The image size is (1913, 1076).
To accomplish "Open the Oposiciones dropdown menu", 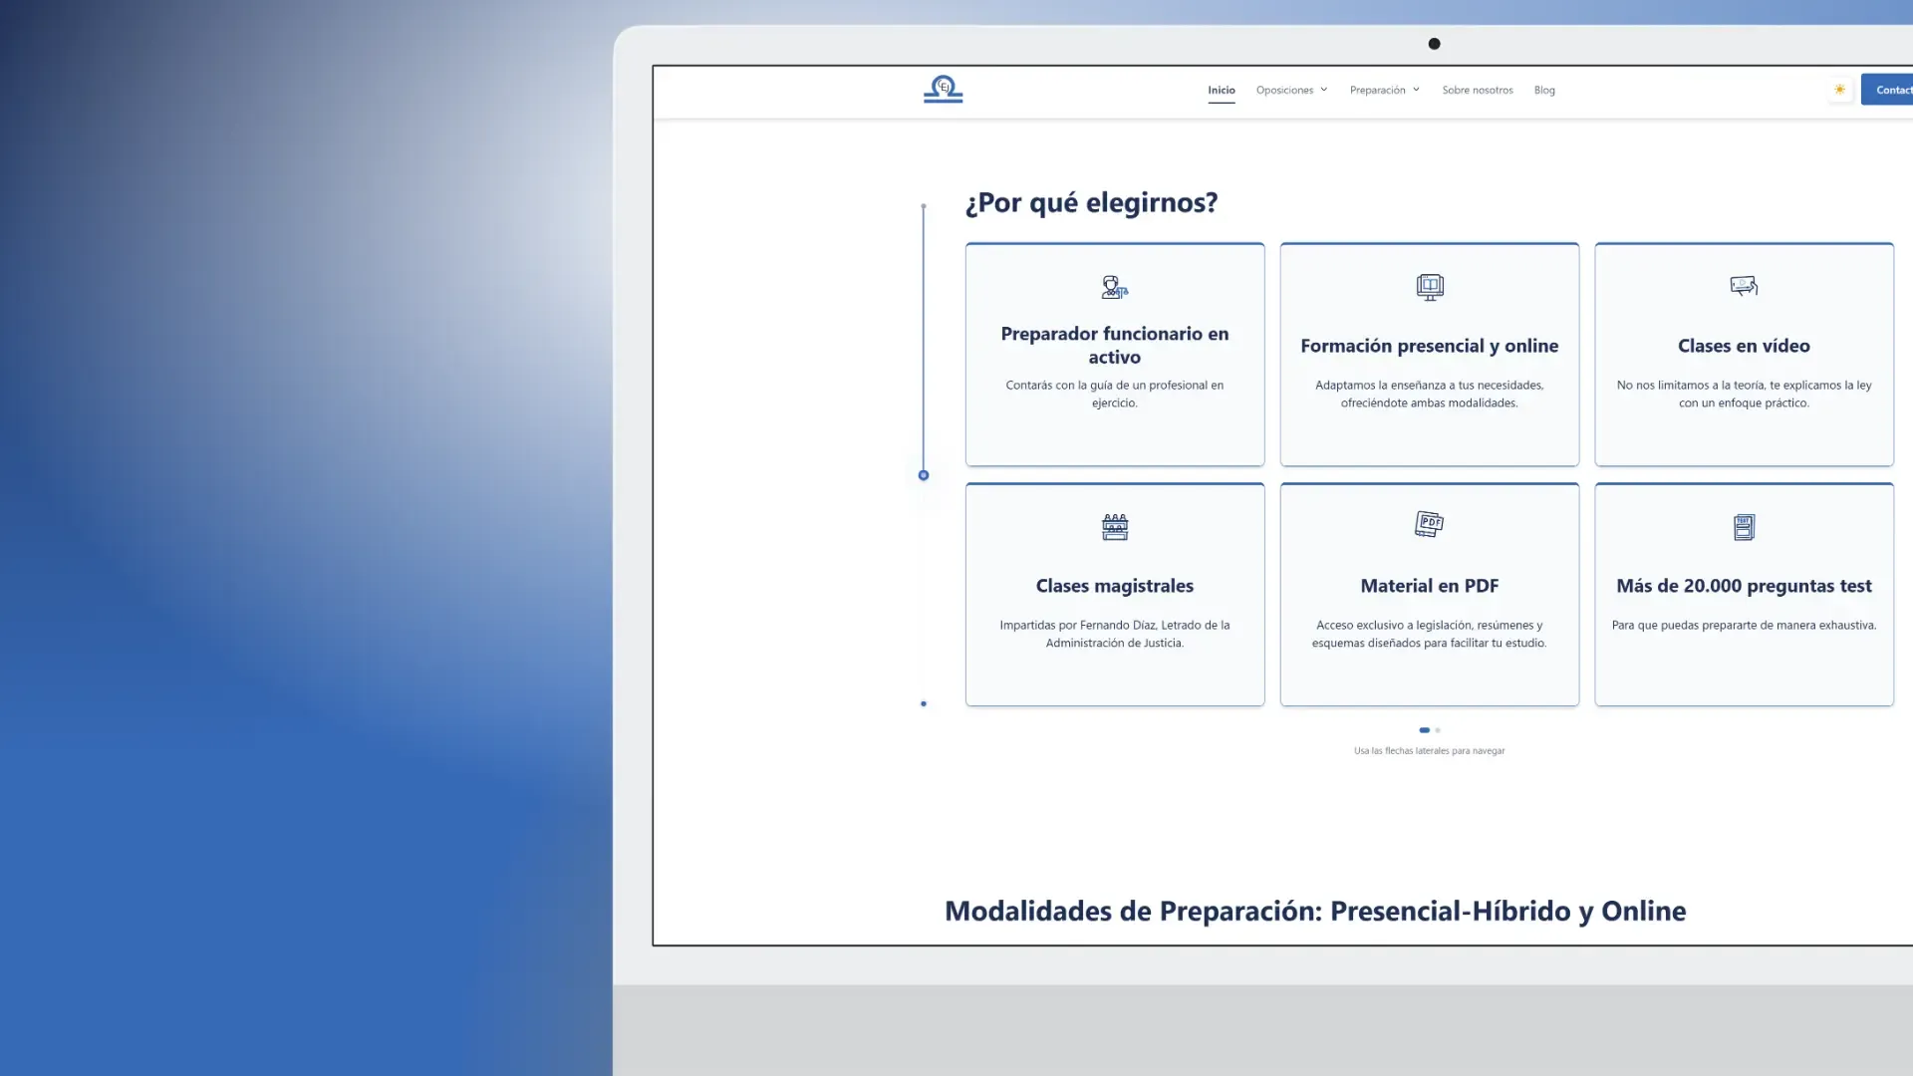I will pyautogui.click(x=1286, y=90).
